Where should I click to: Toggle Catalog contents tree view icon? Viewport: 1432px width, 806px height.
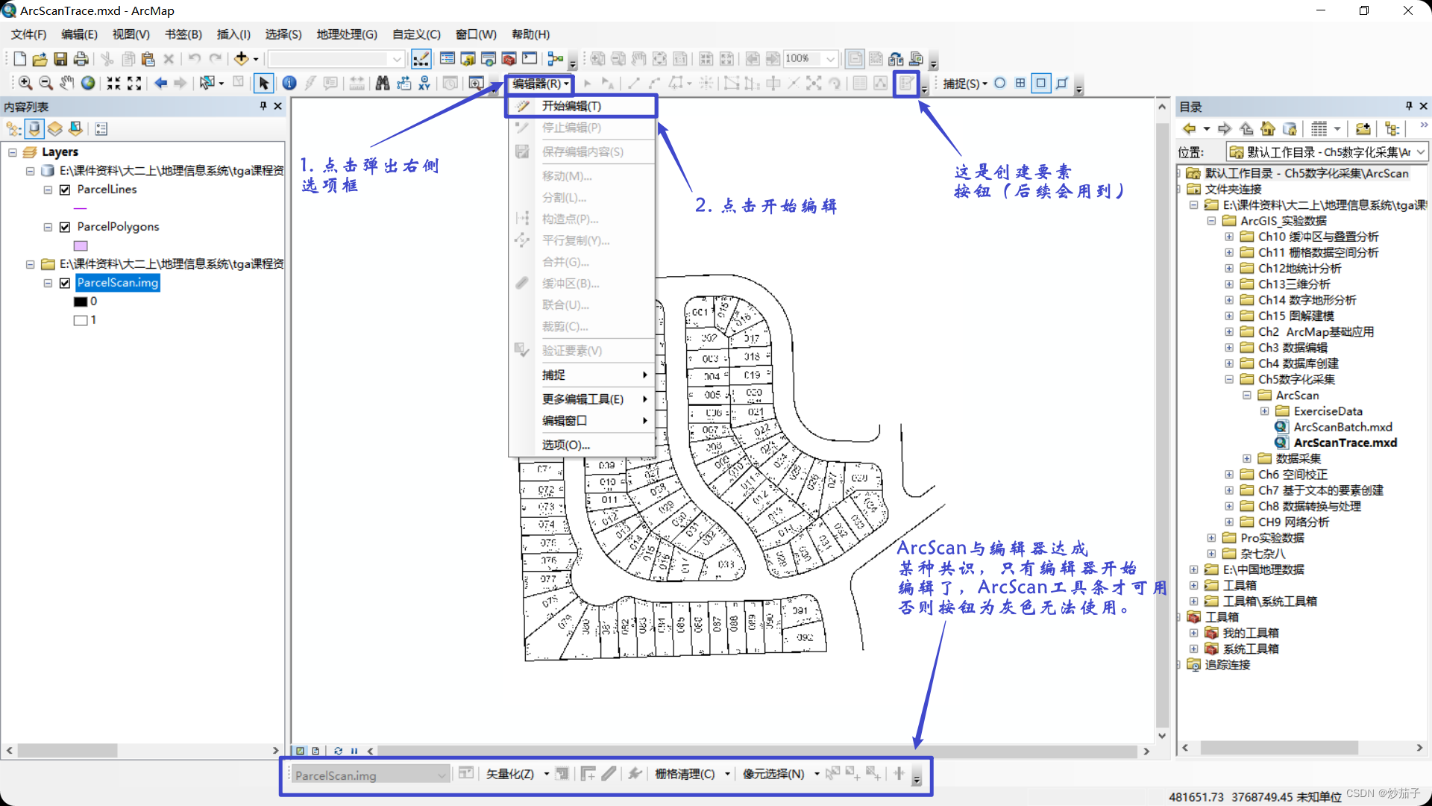tap(1392, 128)
